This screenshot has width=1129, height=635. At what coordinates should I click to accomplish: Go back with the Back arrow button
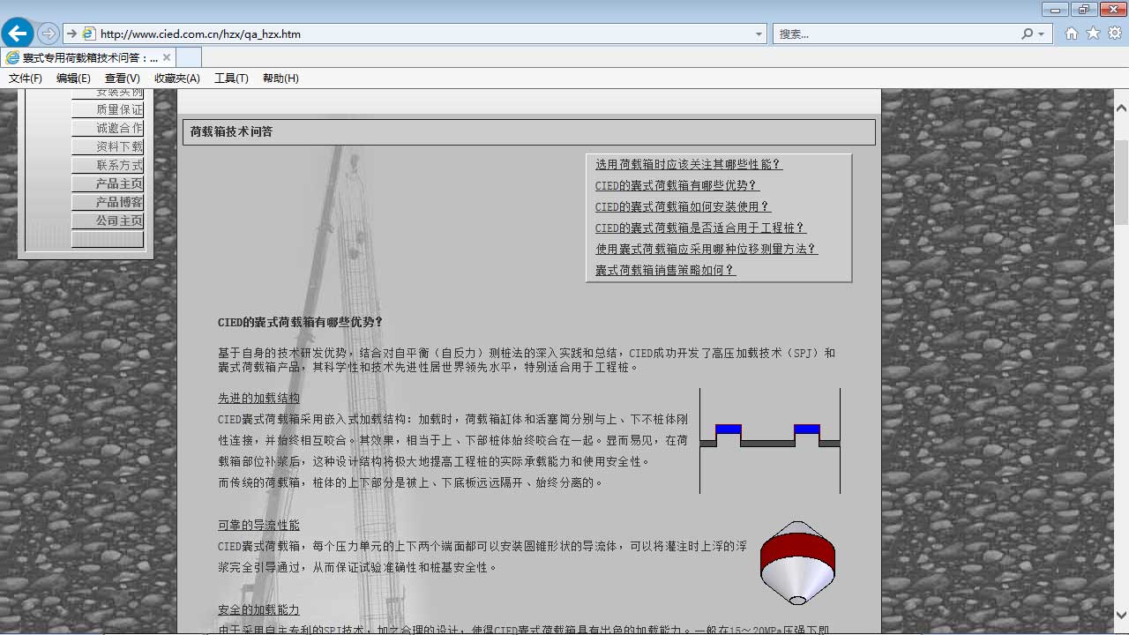coord(18,34)
